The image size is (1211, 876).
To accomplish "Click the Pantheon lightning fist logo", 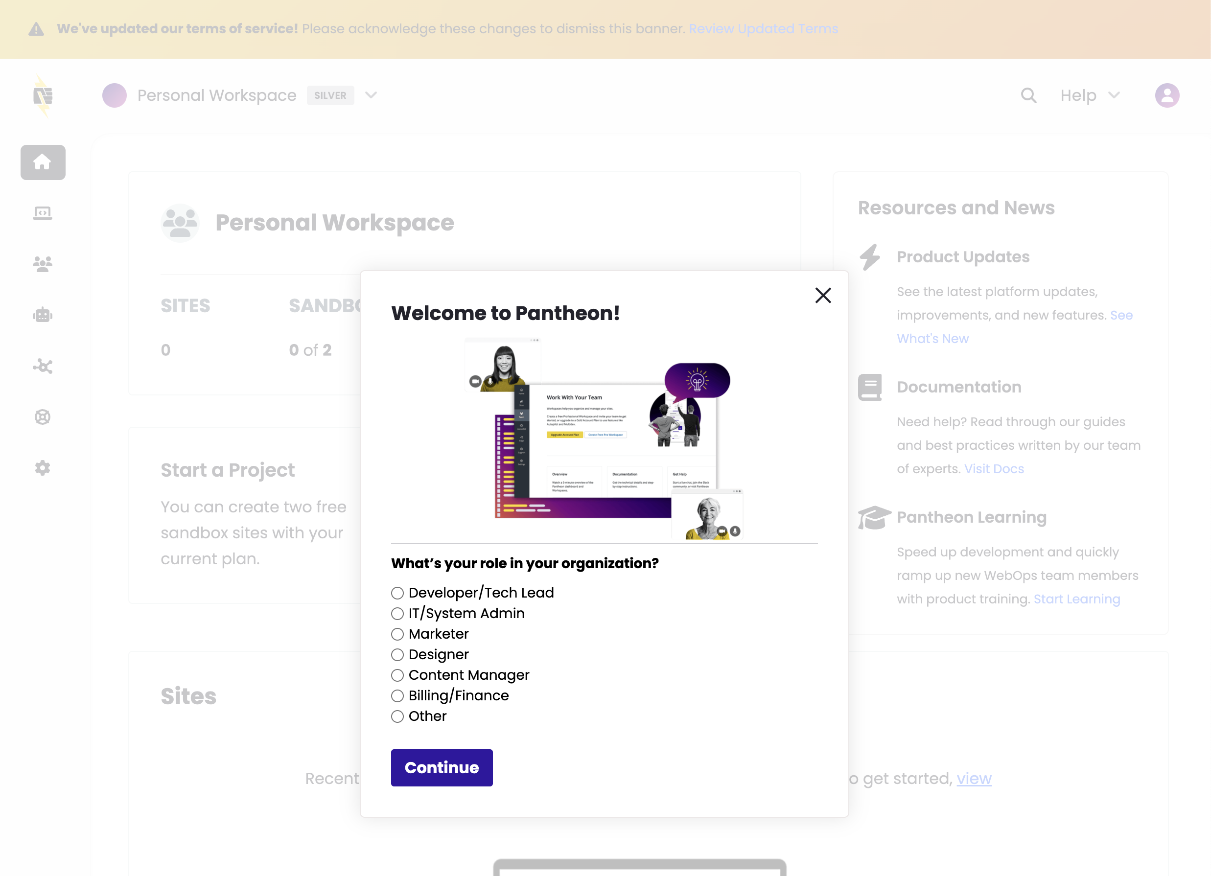I will [x=43, y=95].
